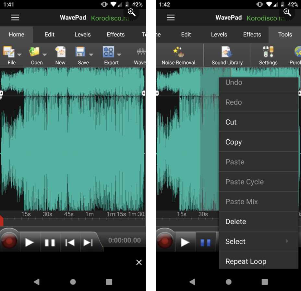Tap the blue pause button in right screen
Viewport: 301px width, 291px height.
205,243
